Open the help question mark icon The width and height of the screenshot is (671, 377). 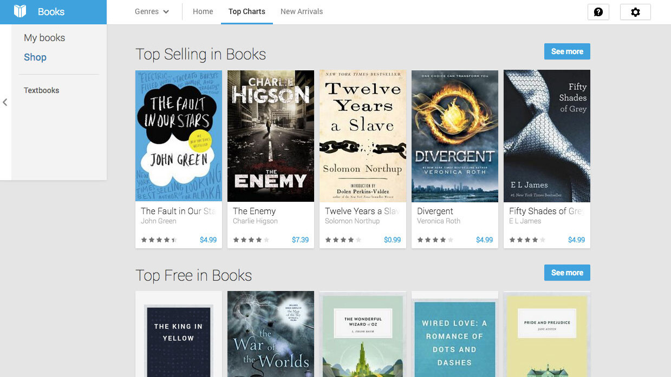598,12
